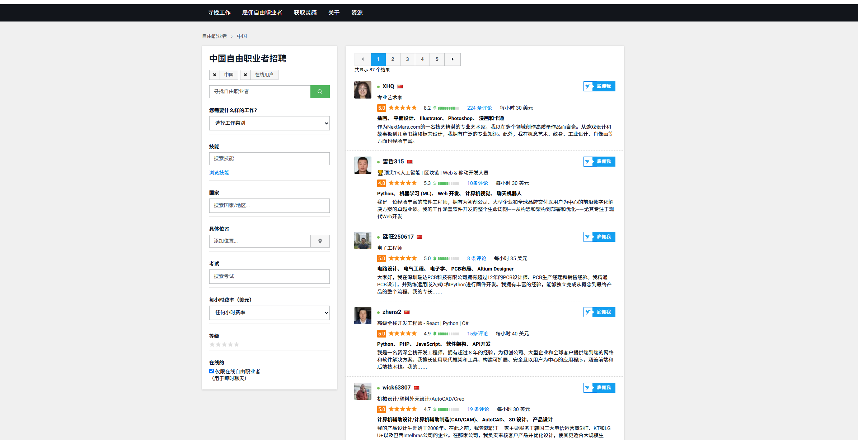Open 获取灵感 menu
This screenshot has height=440, width=858.
pos(305,13)
